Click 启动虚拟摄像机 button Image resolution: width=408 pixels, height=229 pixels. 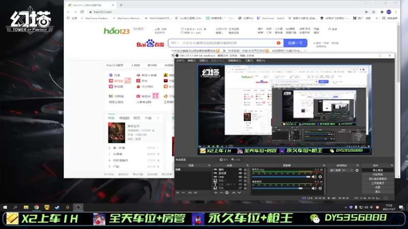(x=377, y=179)
